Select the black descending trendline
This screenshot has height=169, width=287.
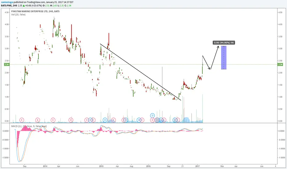pyautogui.click(x=140, y=72)
